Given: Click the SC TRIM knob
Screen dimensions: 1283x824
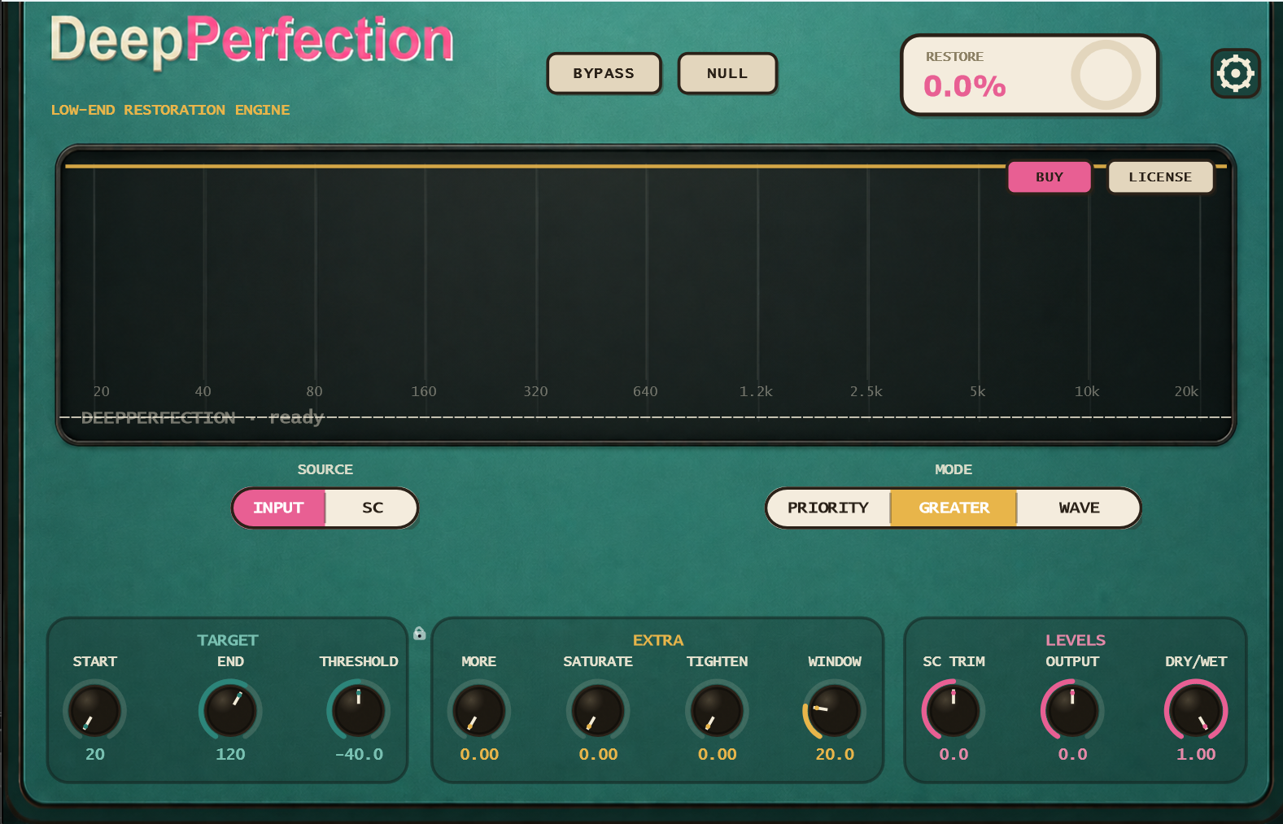Looking at the screenshot, I should [954, 710].
